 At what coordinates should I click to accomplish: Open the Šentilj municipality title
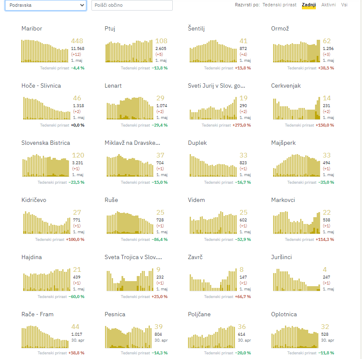point(196,28)
